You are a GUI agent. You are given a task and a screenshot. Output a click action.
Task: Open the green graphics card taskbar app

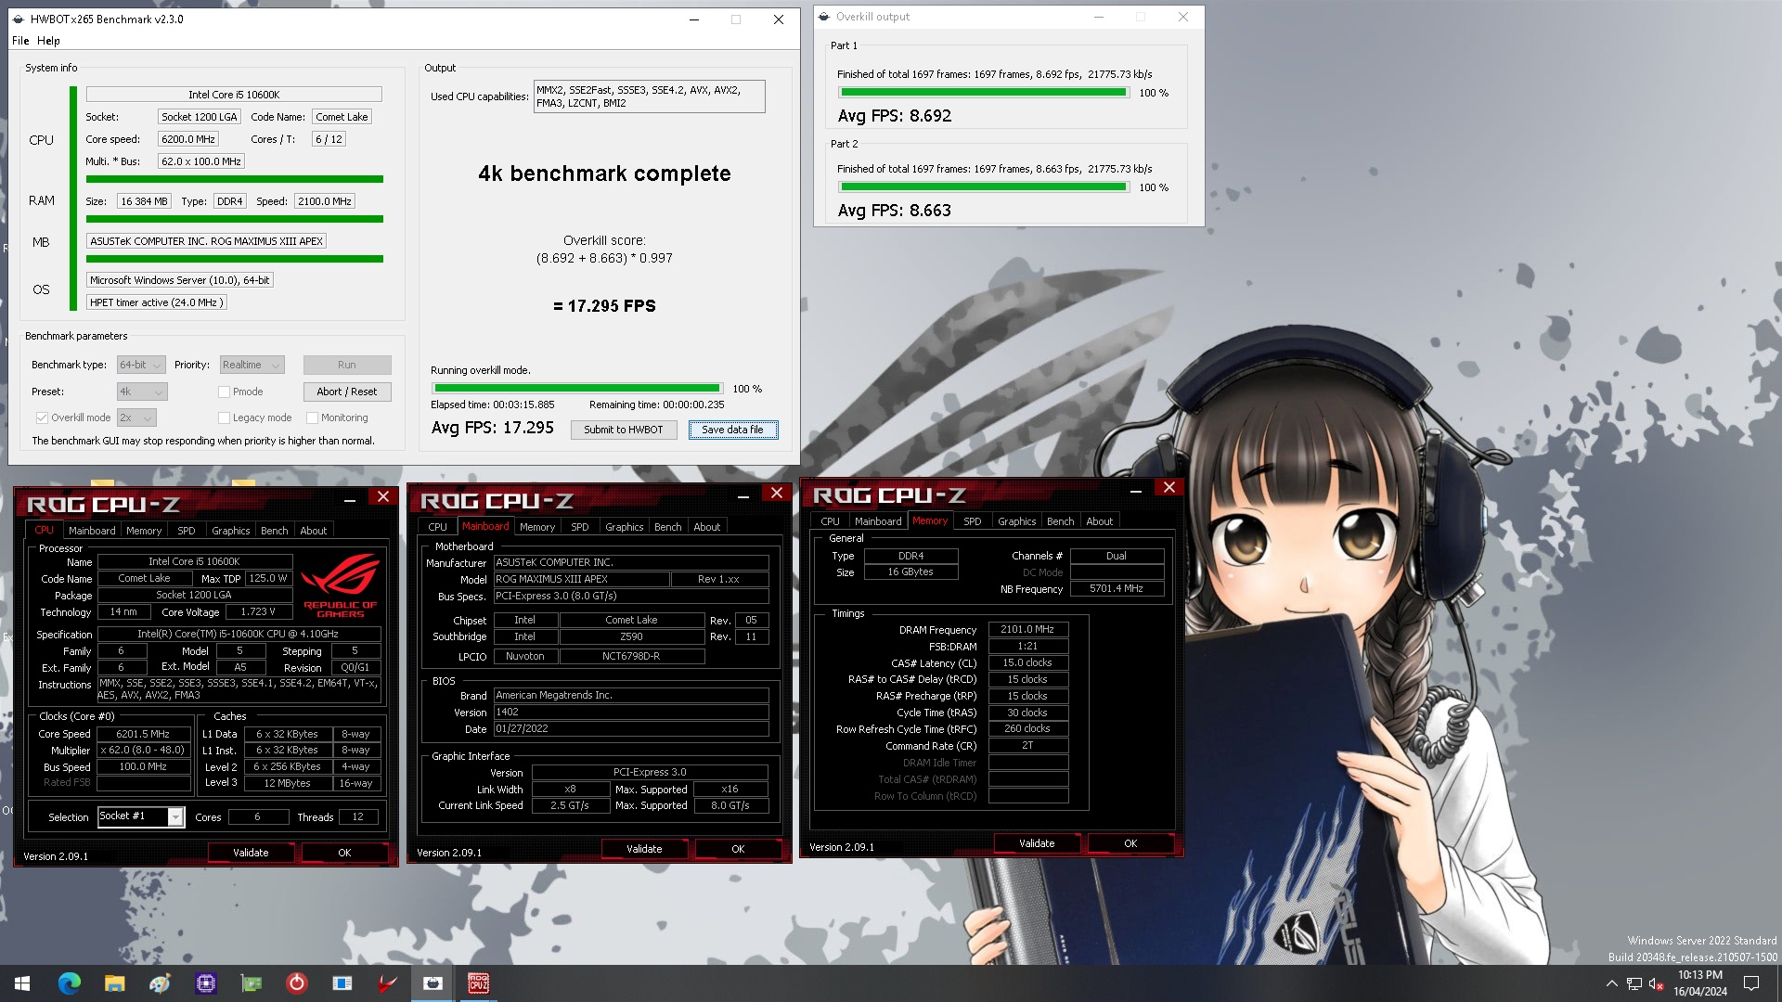(251, 983)
